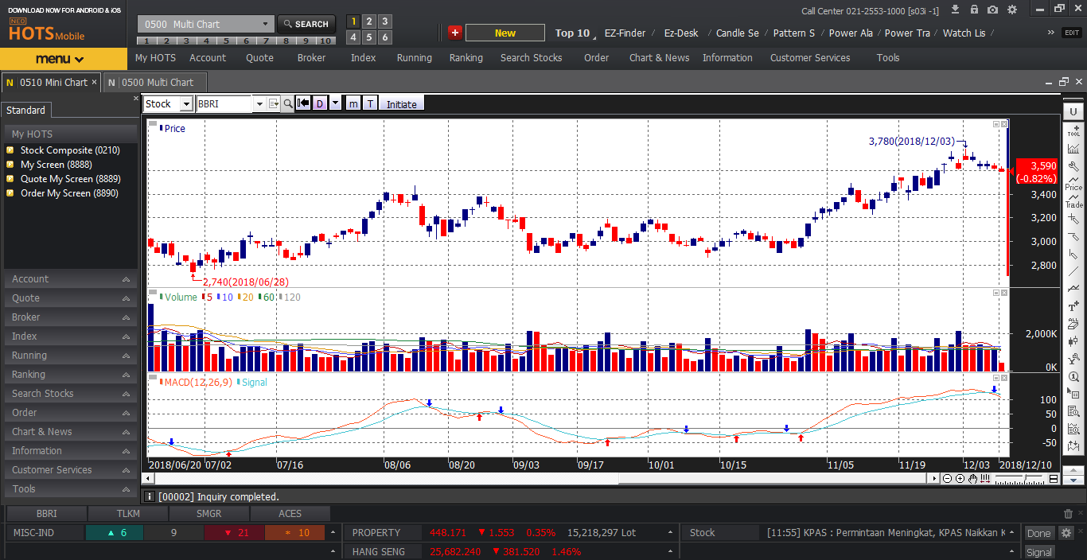Open the period dropdown arrow beside D

click(335, 103)
